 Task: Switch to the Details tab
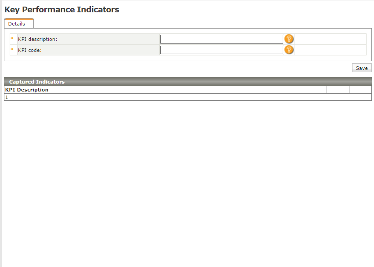(17, 24)
